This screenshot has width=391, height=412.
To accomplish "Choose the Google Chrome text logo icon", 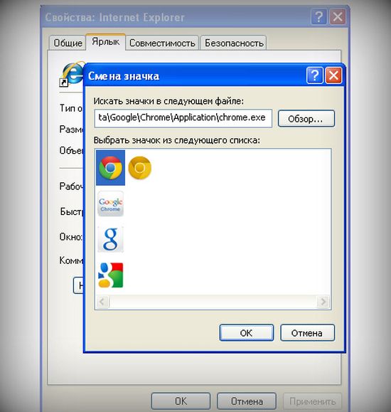I will (111, 204).
